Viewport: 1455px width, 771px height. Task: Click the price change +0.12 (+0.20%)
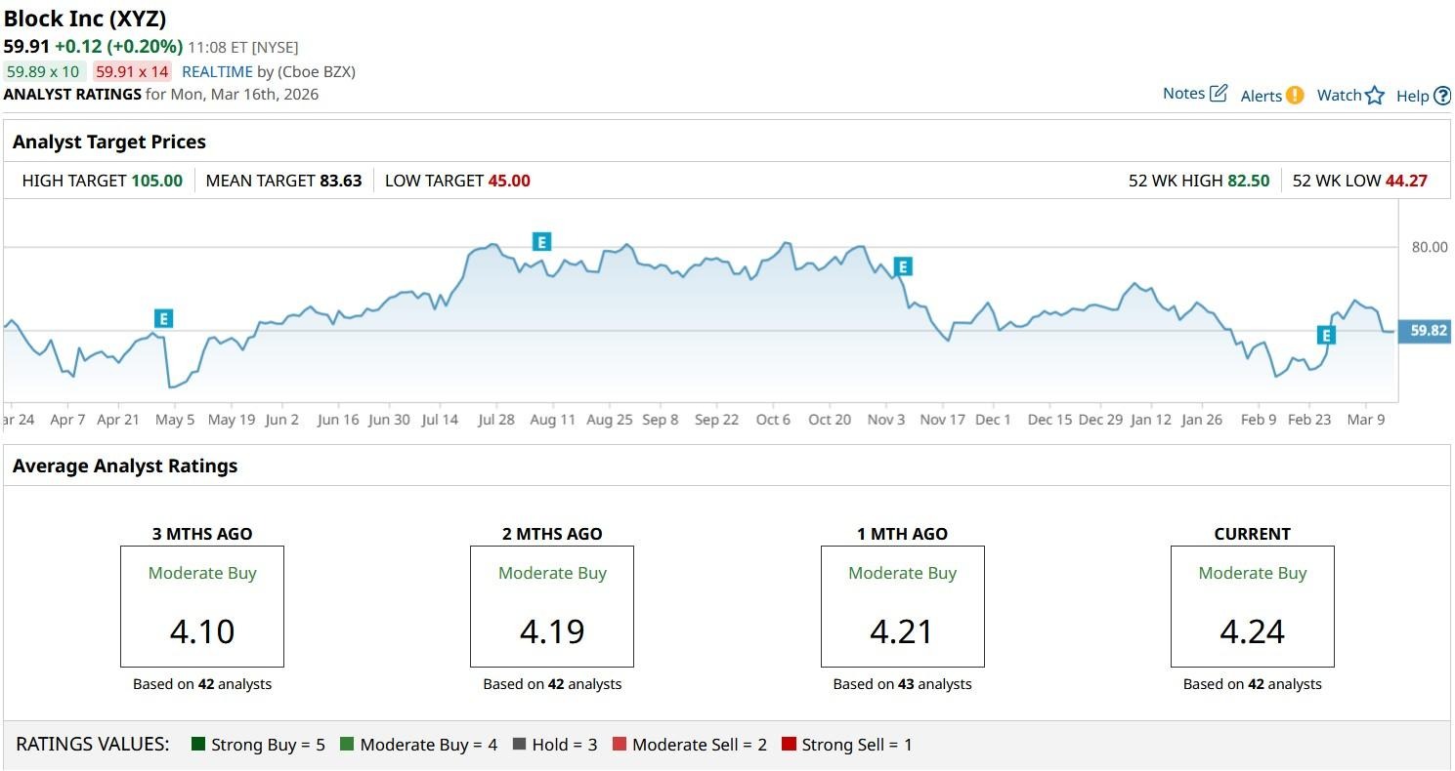pyautogui.click(x=119, y=46)
